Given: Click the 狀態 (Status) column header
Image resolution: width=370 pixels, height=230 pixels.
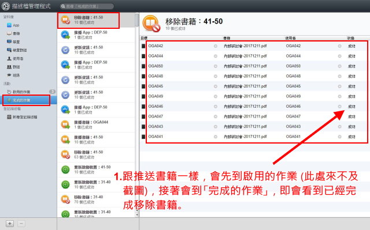Looking at the screenshot, I should coord(351,38).
